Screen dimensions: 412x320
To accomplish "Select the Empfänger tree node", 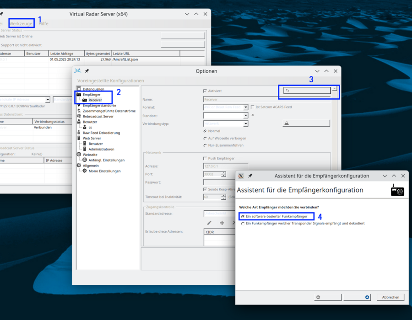I will point(92,95).
